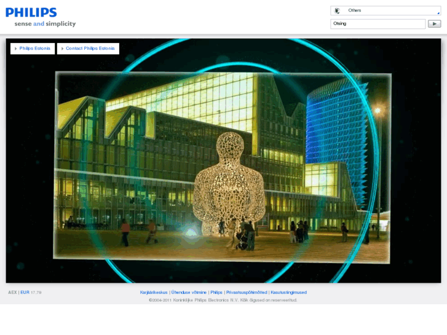The height and width of the screenshot is (335, 447).
Task: Click the Otsing search field
Action: point(378,23)
